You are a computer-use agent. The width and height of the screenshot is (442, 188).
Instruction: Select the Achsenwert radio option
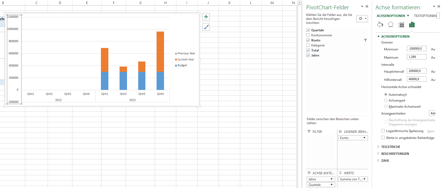386,100
